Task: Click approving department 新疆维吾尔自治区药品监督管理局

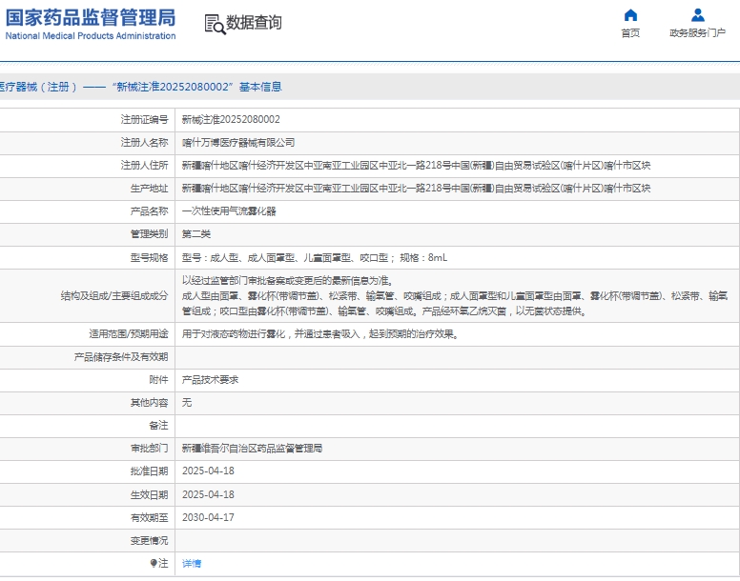Action: coord(252,448)
